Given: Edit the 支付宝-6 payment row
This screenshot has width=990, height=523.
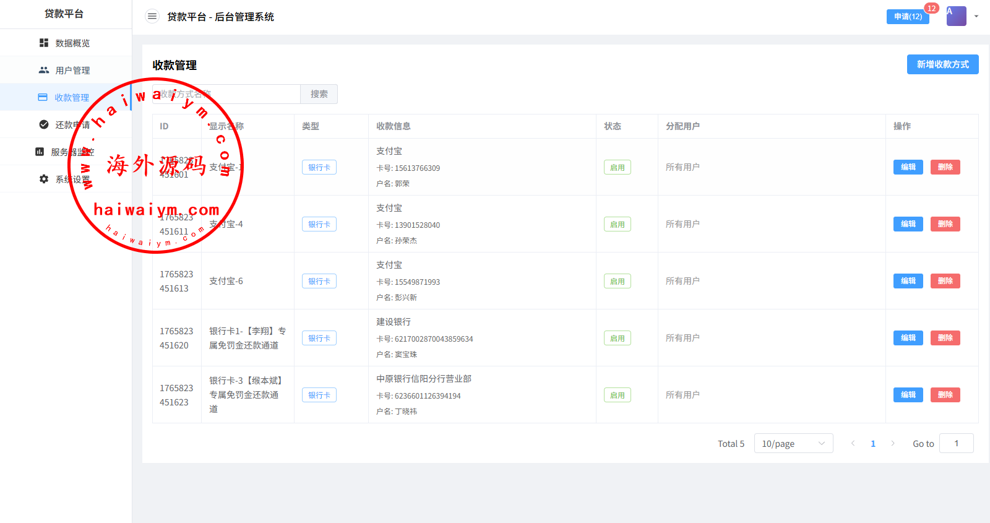Looking at the screenshot, I should [x=908, y=281].
